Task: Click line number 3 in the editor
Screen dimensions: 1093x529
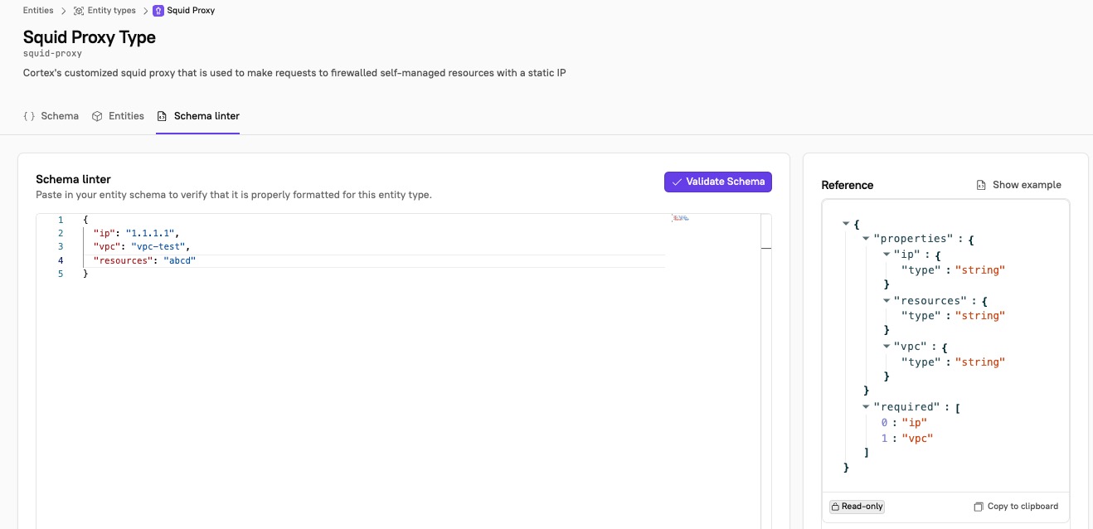Action: (60, 246)
